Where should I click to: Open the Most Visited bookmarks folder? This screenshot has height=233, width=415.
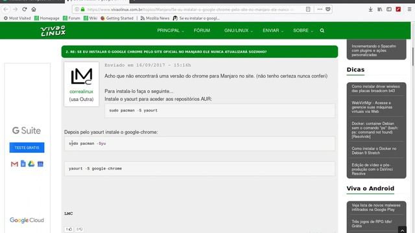(x=18, y=18)
